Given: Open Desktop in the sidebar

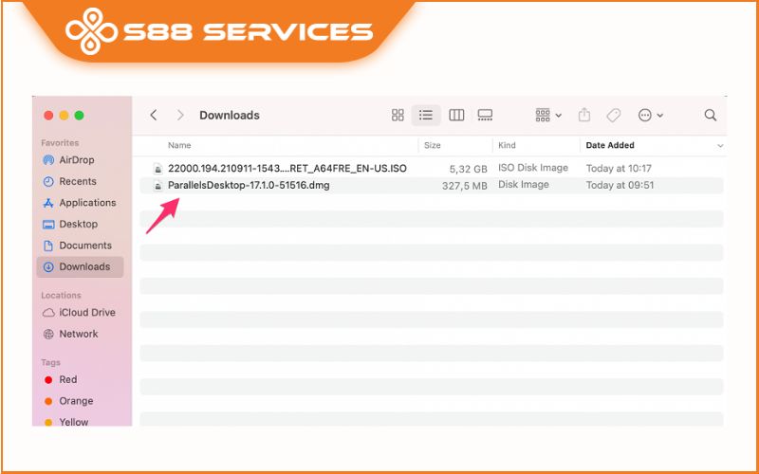Looking at the screenshot, I should (x=80, y=224).
